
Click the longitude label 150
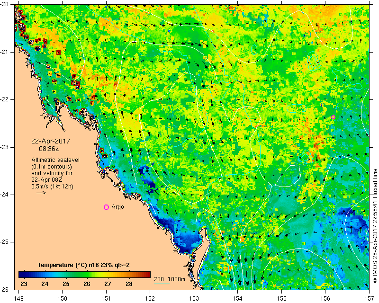63,299
